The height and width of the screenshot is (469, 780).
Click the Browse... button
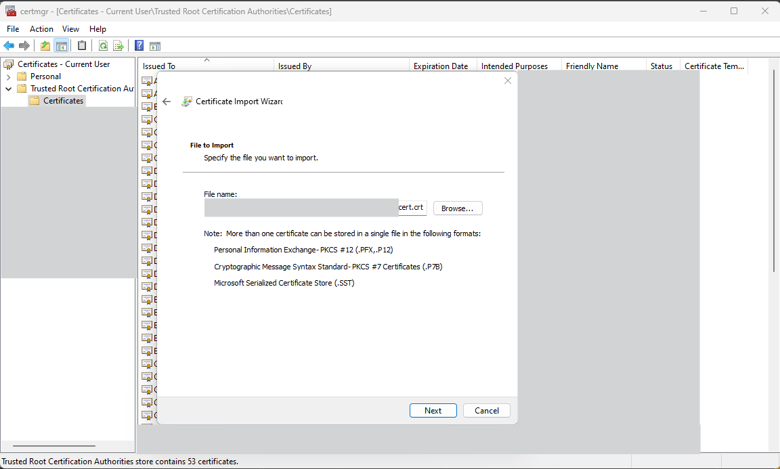pos(458,208)
